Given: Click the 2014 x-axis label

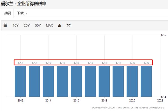Looking at the screenshot, I should point(48,100).
